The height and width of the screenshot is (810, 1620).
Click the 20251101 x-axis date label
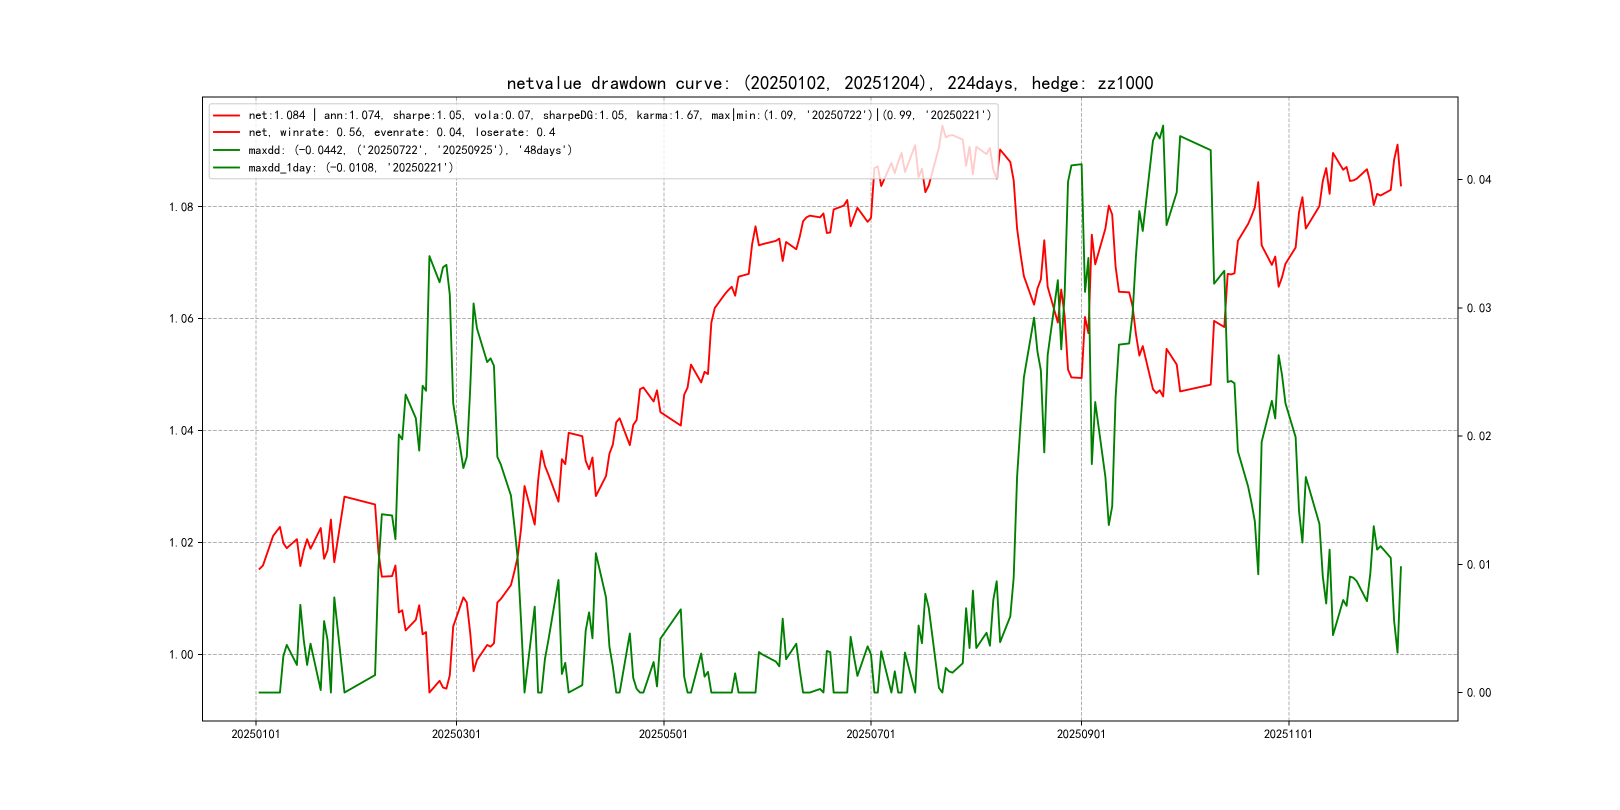[1288, 734]
